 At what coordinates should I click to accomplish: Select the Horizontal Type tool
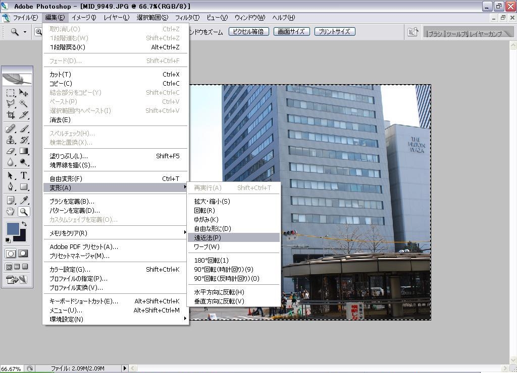tap(23, 176)
